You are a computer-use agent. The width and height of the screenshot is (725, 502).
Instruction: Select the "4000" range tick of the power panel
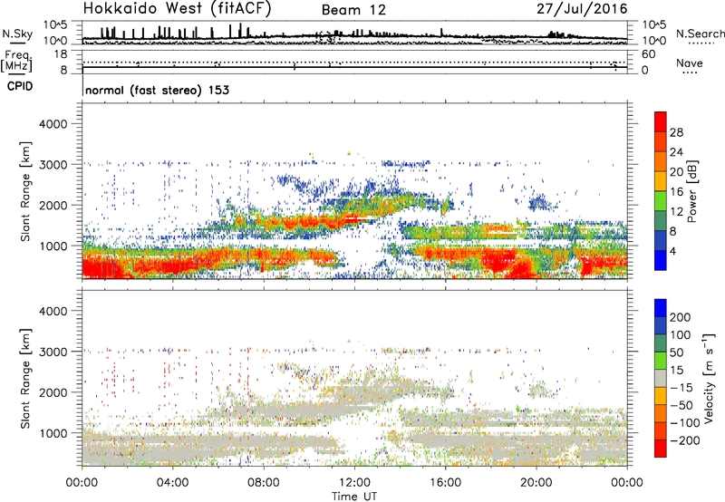click(53, 124)
